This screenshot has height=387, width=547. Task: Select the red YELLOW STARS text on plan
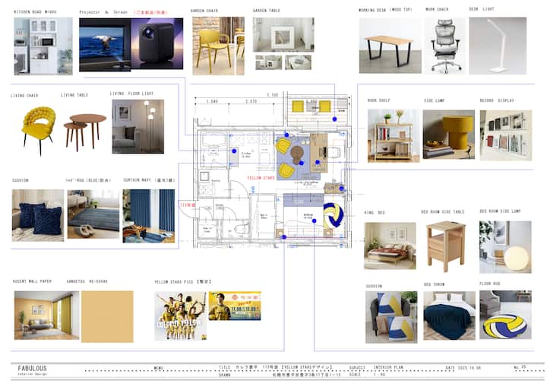click(x=261, y=178)
